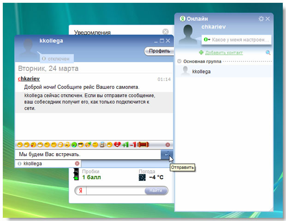Screen dimensions: 286x221
Task: Insert the accordion emoticon
Action: pos(143,145)
